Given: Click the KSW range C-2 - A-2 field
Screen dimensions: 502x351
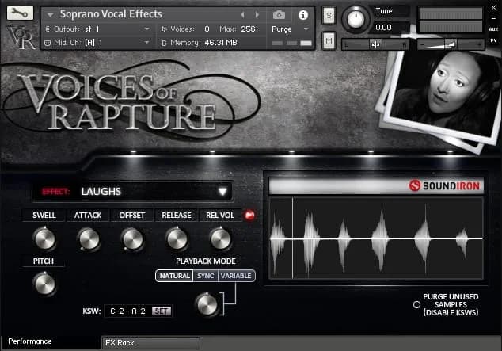Looking at the screenshot, I should pos(127,311).
